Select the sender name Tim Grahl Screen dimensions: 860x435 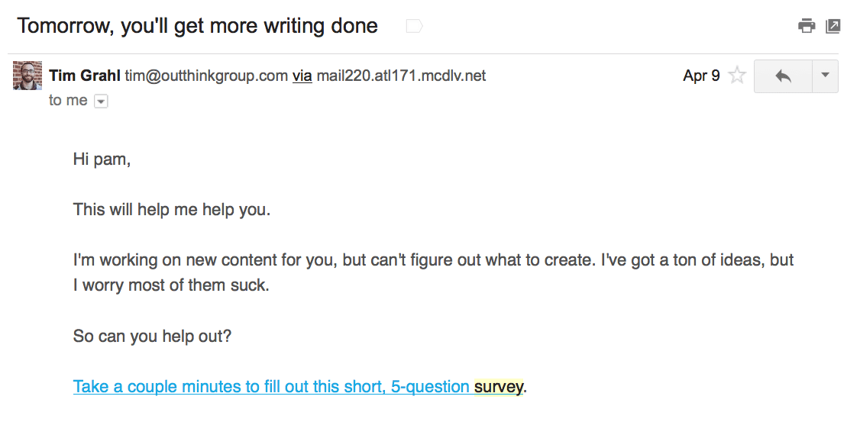coord(85,76)
